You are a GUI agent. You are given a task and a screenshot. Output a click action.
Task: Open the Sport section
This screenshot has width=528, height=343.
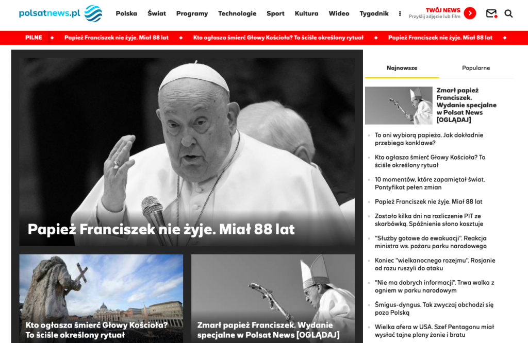coord(275,13)
